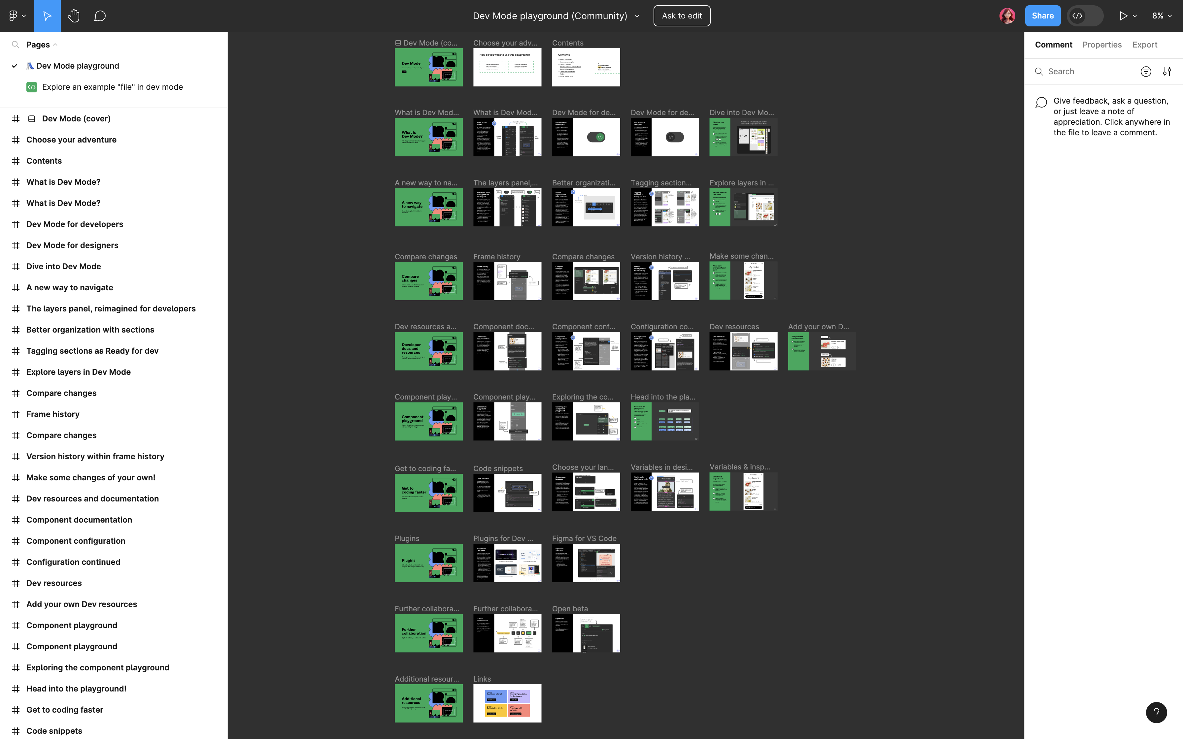
Task: Switch to the Properties tab
Action: (1102, 45)
